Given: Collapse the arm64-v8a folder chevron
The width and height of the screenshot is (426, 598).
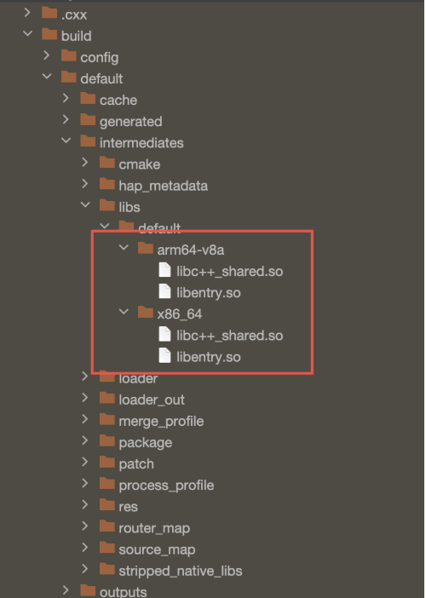Looking at the screenshot, I should 124,248.
